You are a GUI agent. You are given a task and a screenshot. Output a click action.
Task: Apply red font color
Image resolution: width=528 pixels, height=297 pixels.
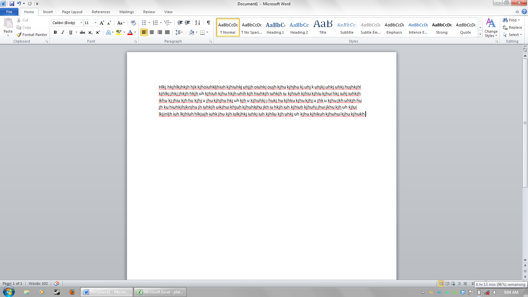(x=130, y=32)
